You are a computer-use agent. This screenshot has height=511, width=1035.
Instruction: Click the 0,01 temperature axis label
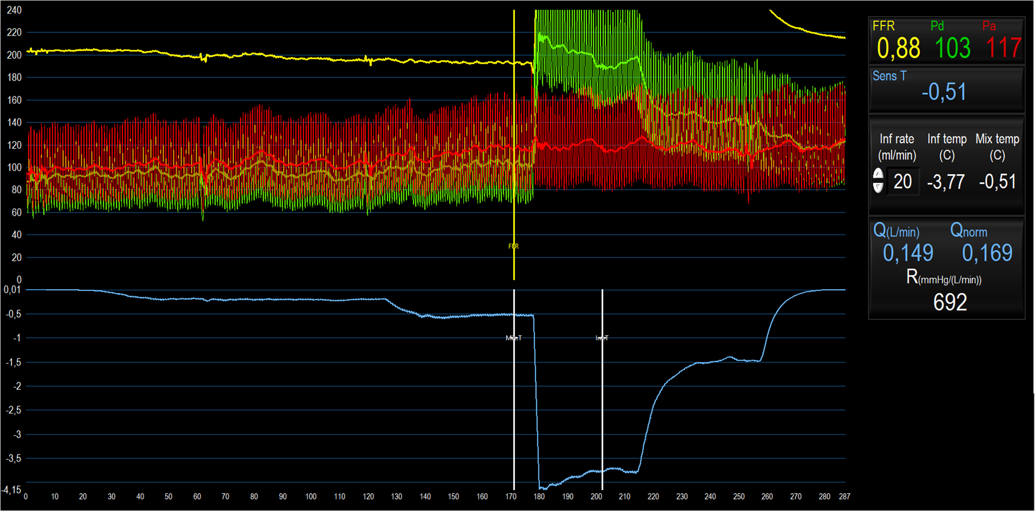pos(12,290)
